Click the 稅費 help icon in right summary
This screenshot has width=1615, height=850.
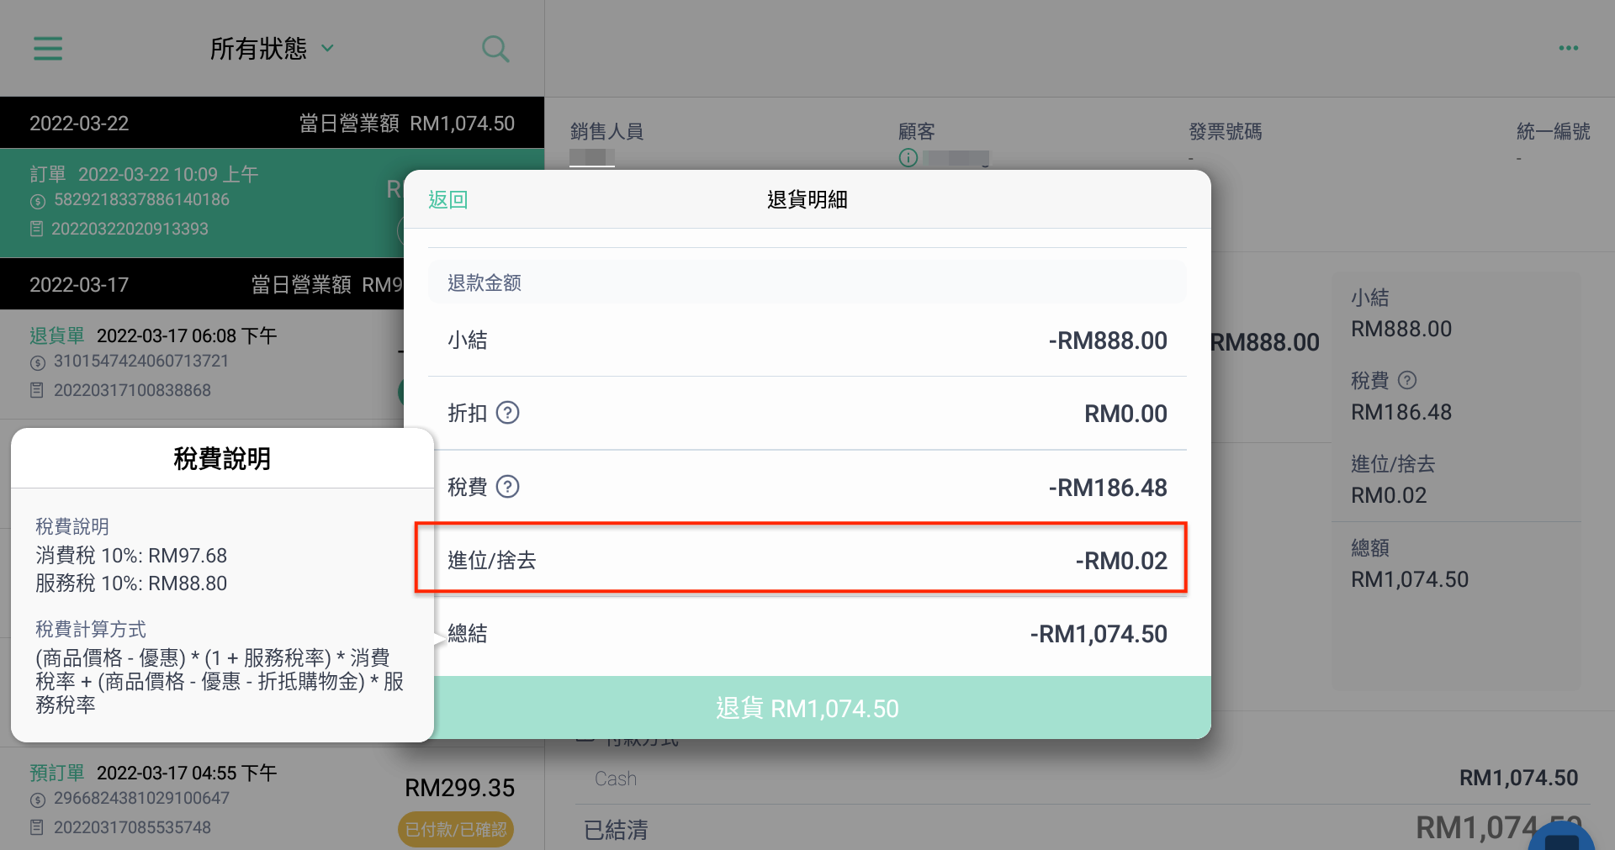1407,380
